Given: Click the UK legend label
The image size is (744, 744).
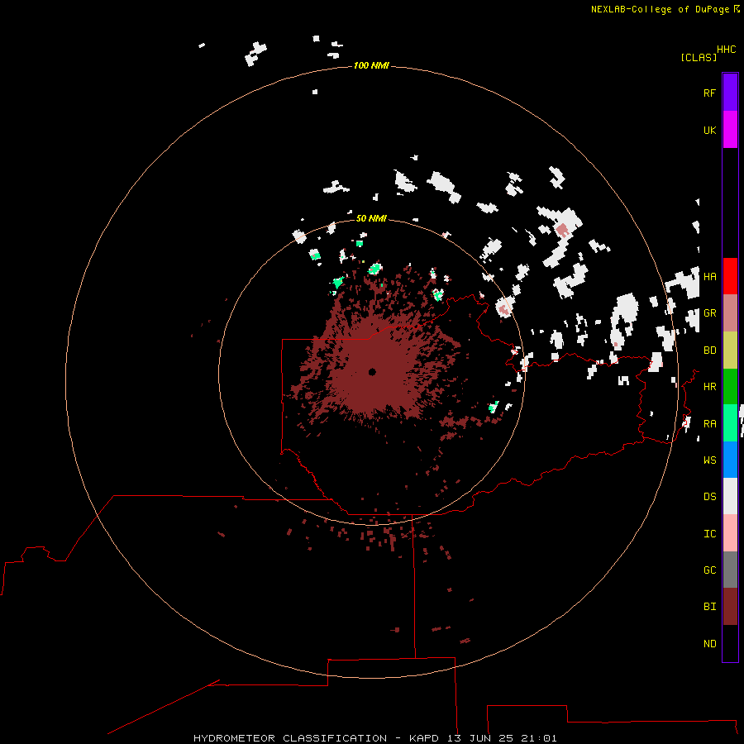Looking at the screenshot, I should [709, 130].
